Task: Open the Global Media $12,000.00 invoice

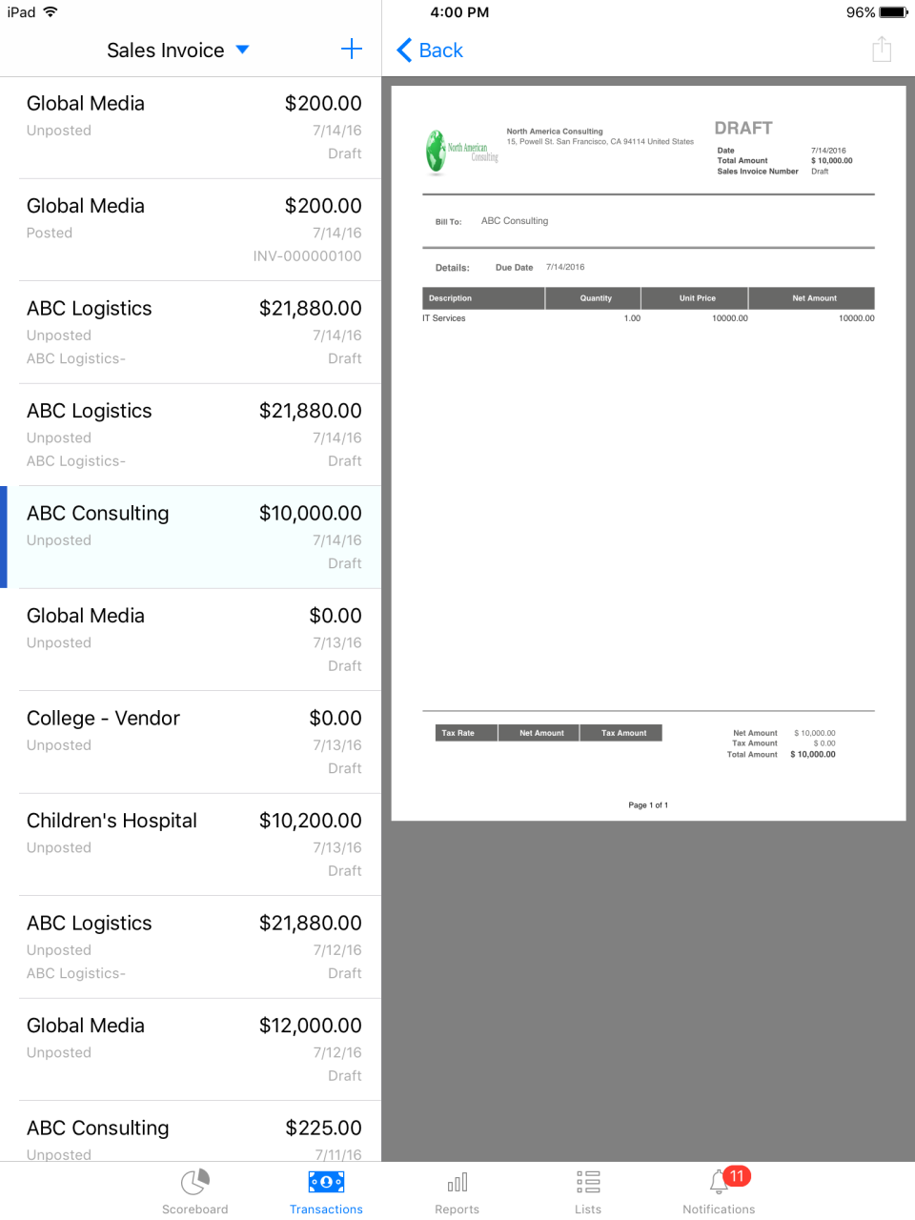Action: [191, 1049]
